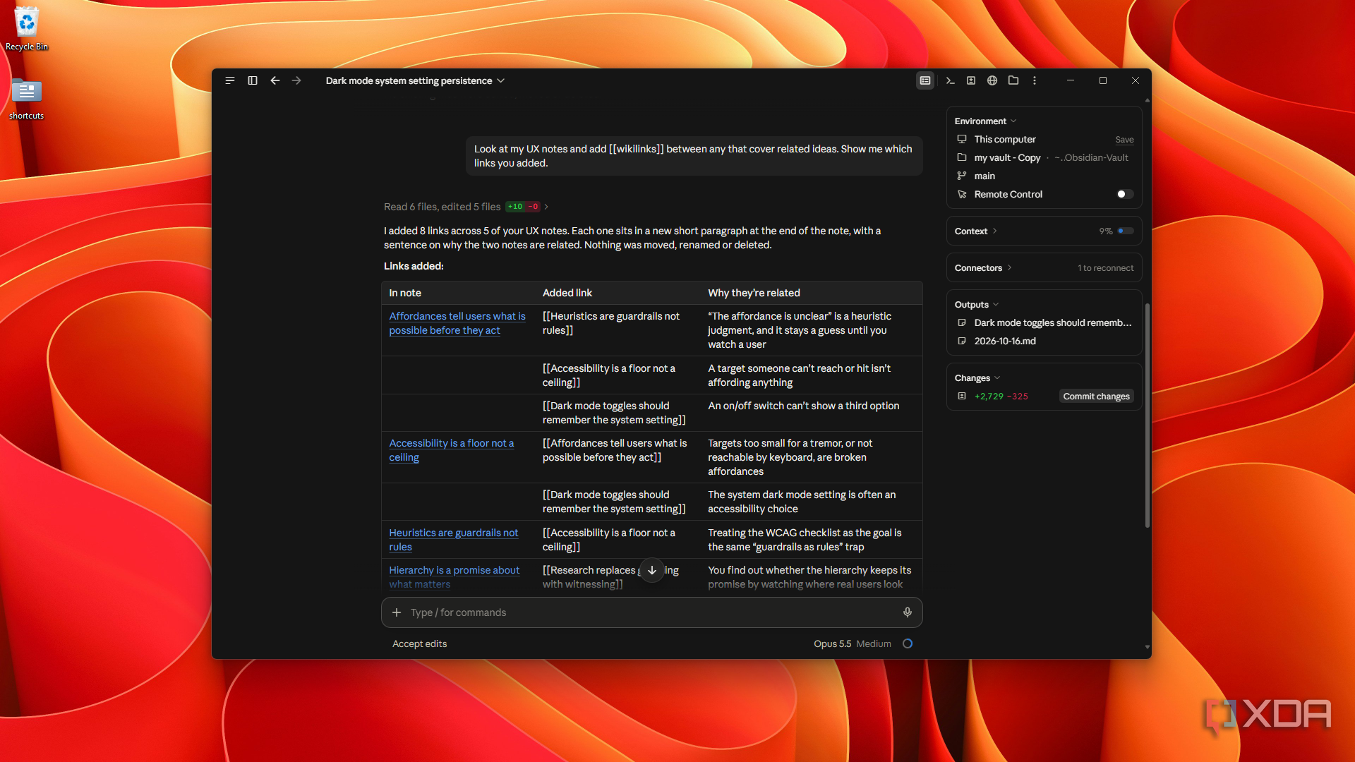The height and width of the screenshot is (762, 1355).
Task: Click the +2,729 -325 changes count
Action: point(1001,396)
